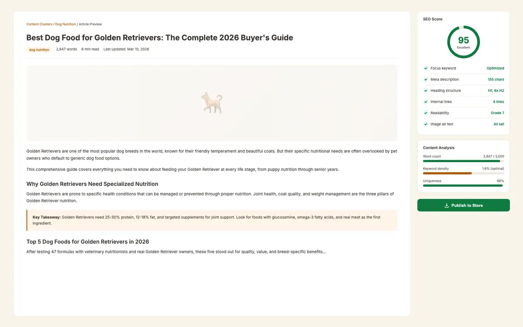Click the '4 links' internal links value
The width and height of the screenshot is (523, 327).
click(498, 101)
